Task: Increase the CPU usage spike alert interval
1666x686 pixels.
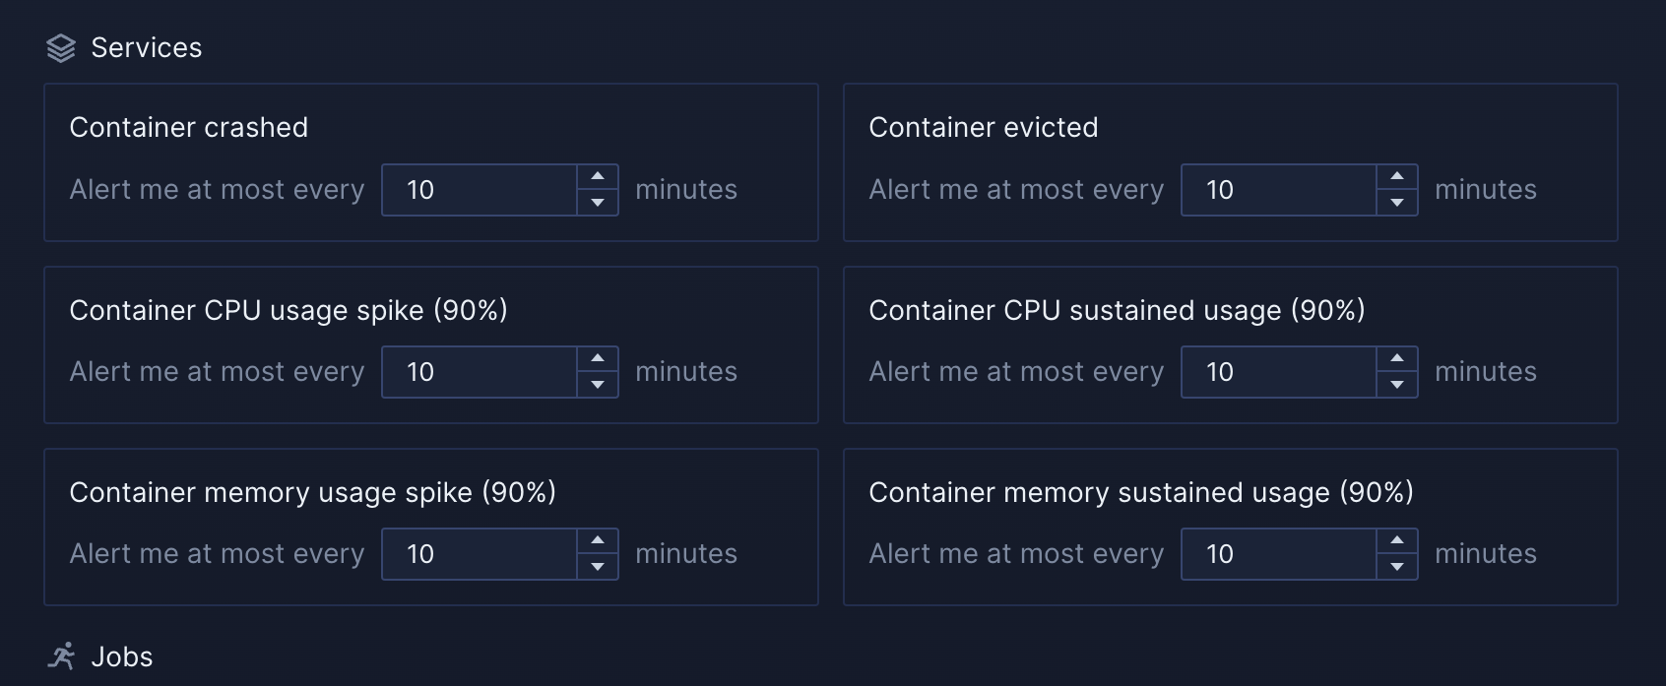Action: 598,360
